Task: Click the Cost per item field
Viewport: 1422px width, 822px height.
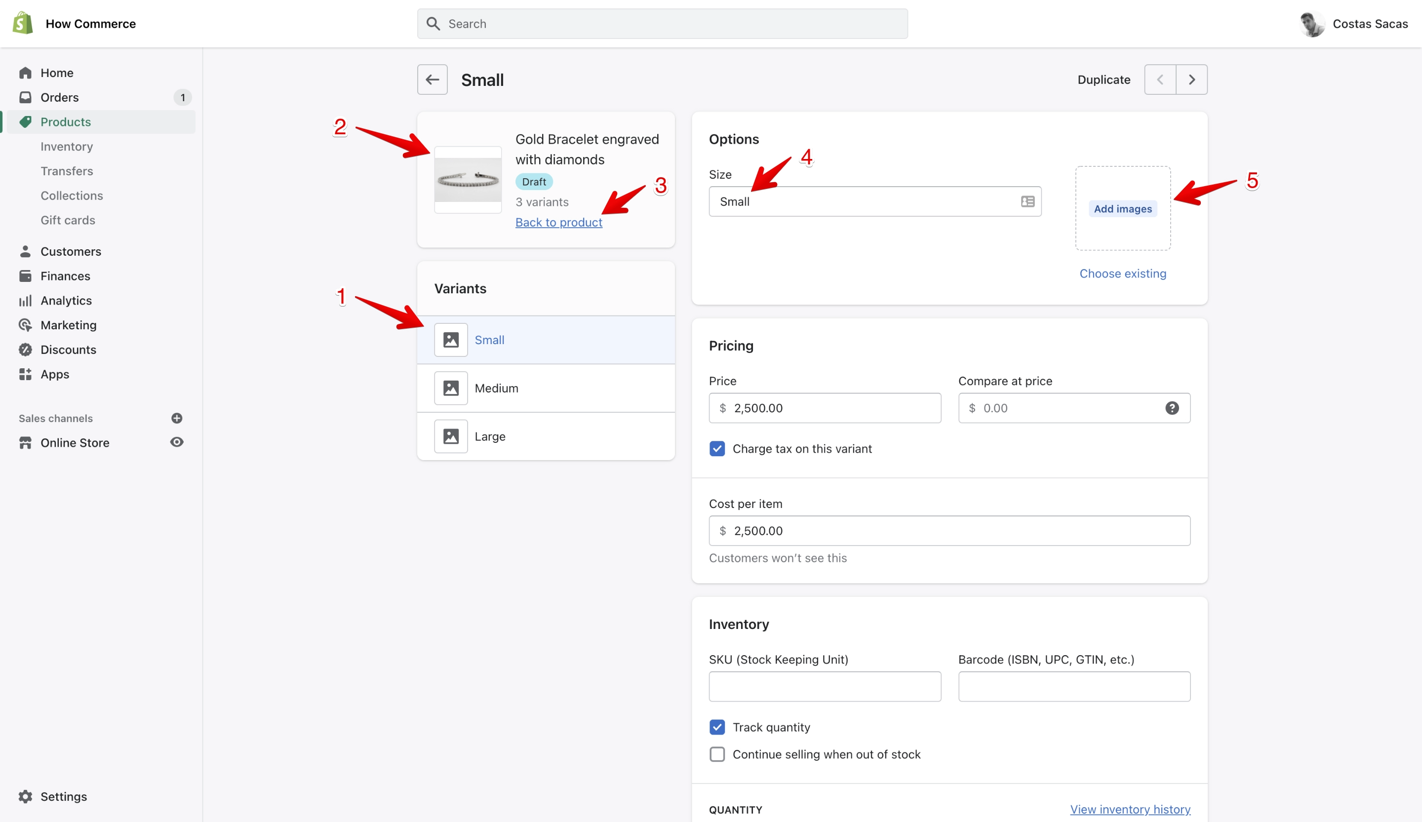Action: (x=949, y=530)
